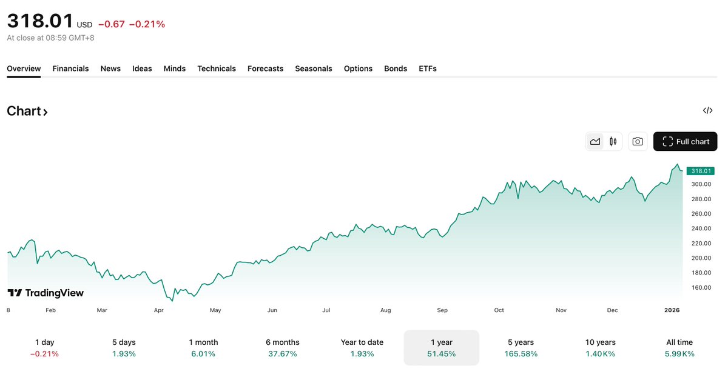
Task: Select the 5 years range
Action: pos(521,348)
